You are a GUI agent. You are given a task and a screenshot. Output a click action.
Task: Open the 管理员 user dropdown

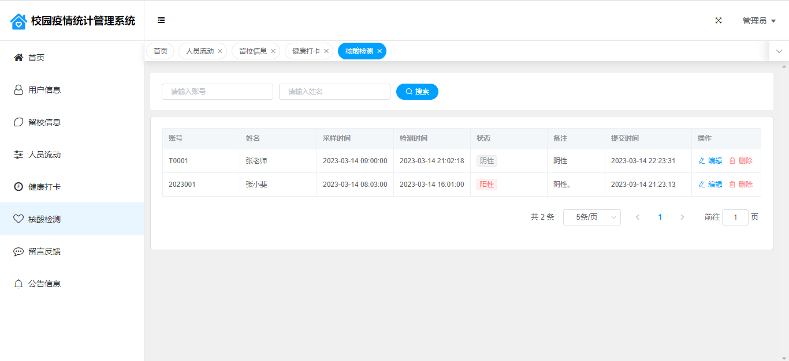(759, 21)
